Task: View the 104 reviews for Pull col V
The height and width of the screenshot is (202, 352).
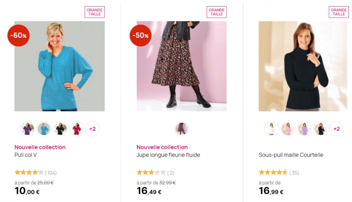Action: (36, 173)
